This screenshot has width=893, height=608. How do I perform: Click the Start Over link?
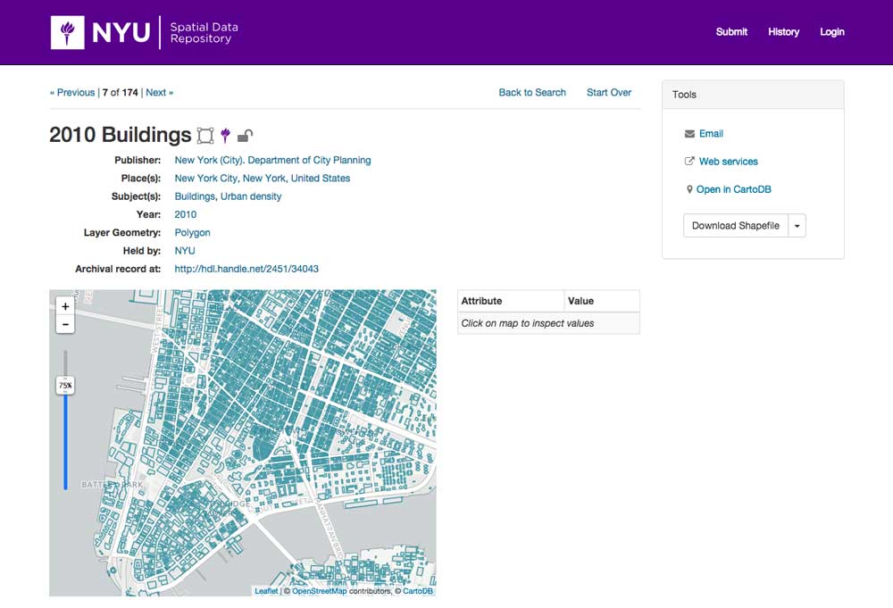point(609,93)
